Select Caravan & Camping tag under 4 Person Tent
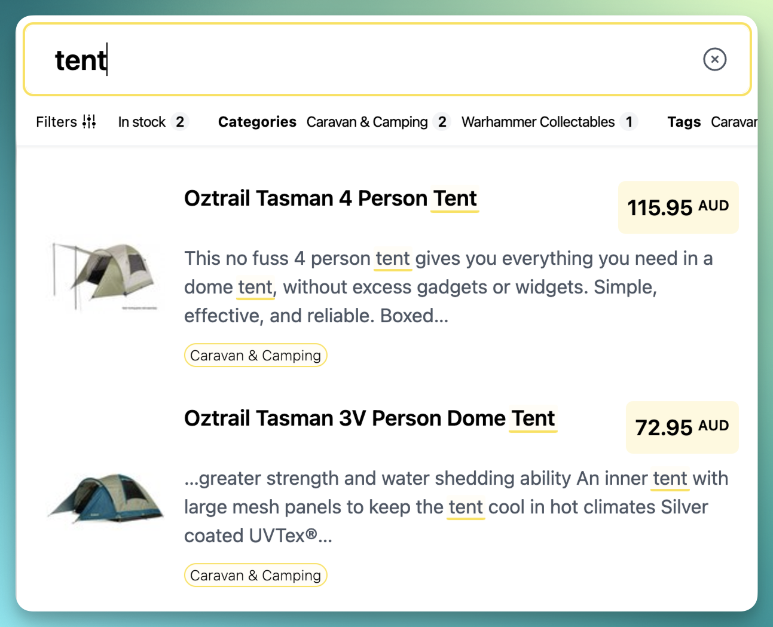773x627 pixels. 255,356
